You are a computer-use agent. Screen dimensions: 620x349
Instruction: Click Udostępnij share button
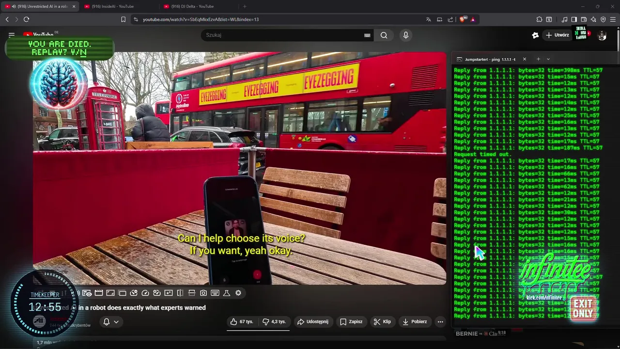coord(313,321)
